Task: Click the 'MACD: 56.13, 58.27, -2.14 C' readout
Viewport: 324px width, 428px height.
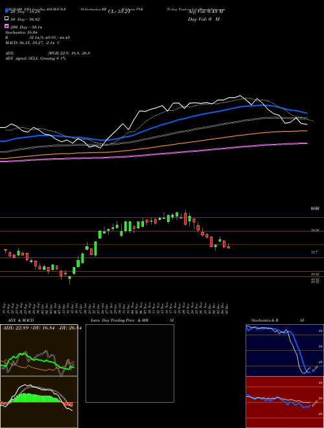Action: click(33, 43)
